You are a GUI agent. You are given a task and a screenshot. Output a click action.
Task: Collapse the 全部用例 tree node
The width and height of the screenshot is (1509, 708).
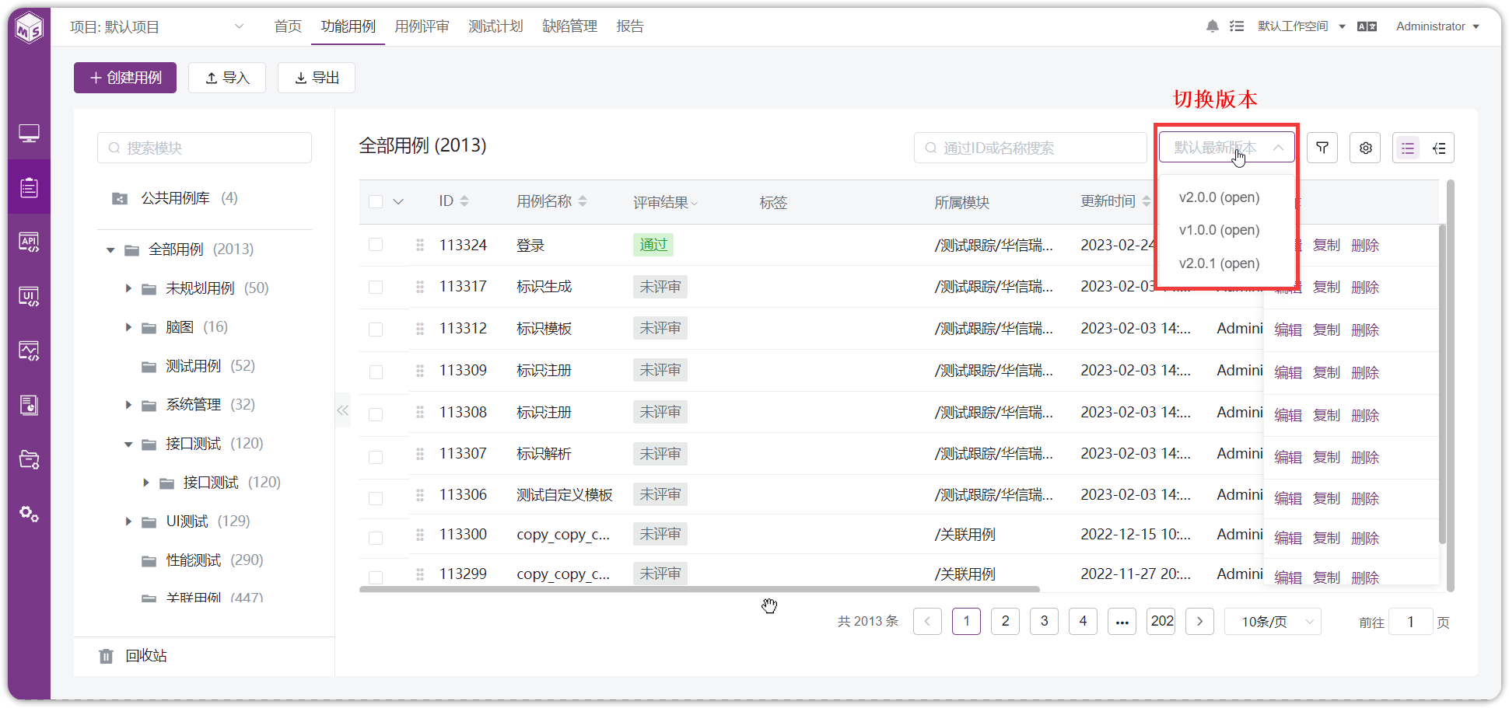110,249
